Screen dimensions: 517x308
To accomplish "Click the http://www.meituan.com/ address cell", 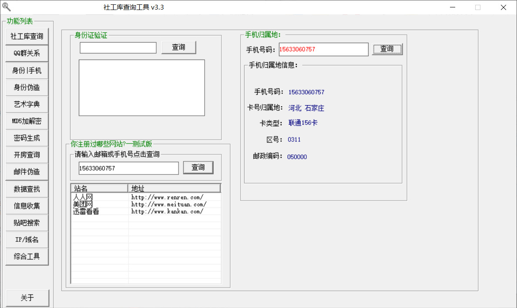I will point(169,204).
